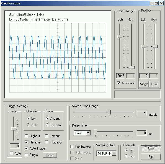Stop the oscilloscope capture

[x=151, y=149]
